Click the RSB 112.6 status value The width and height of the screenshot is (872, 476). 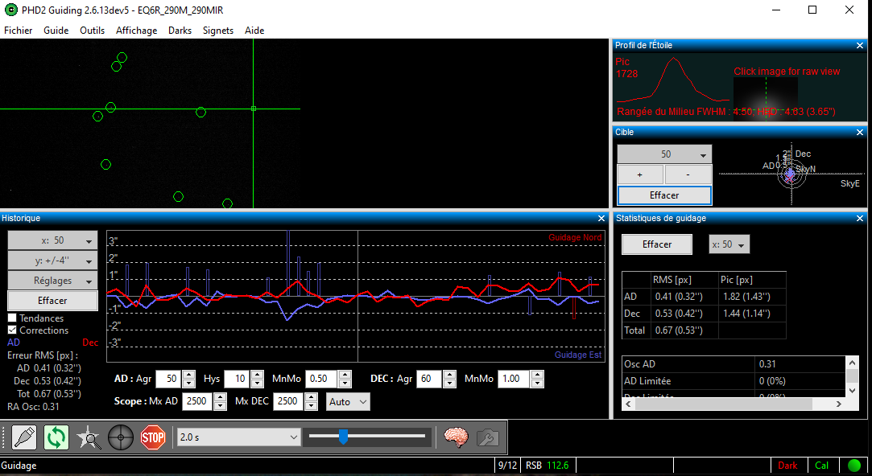click(x=548, y=466)
